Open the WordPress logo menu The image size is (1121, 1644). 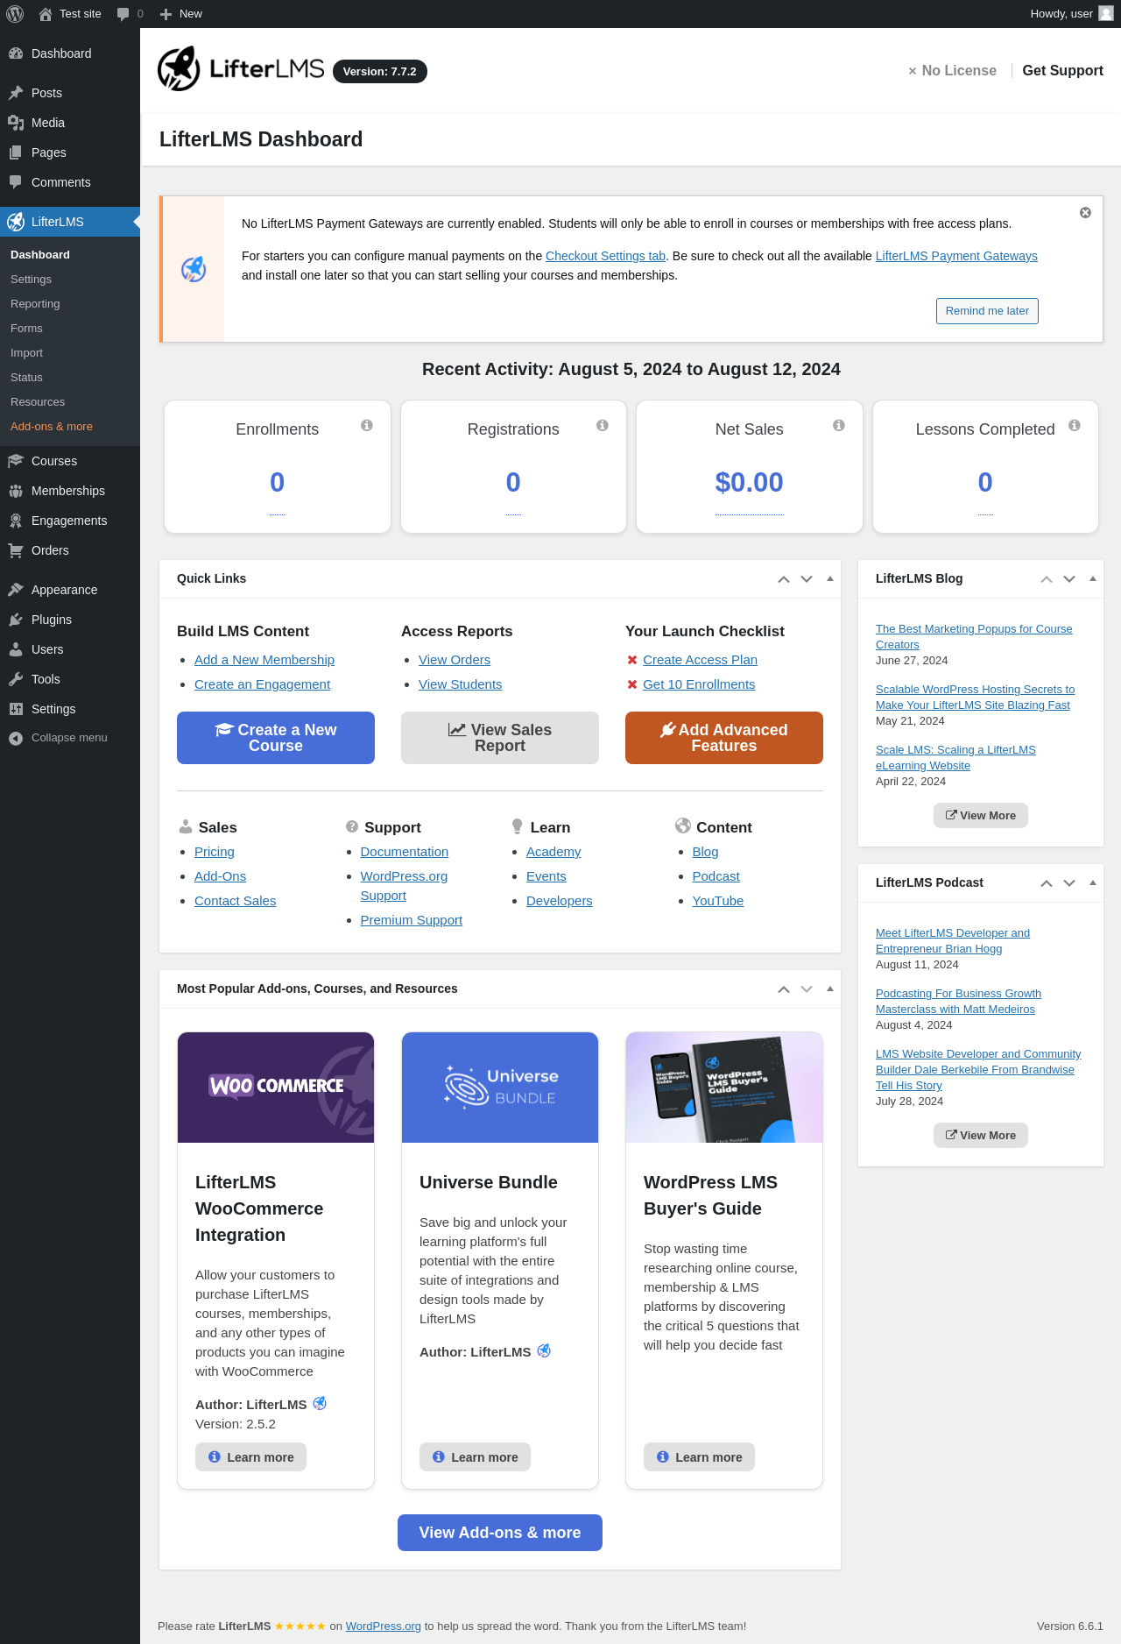tap(15, 14)
